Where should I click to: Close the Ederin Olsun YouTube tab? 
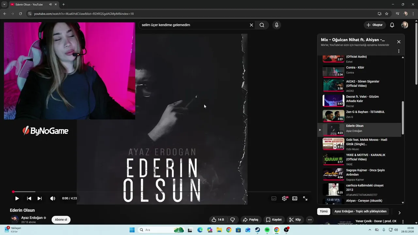click(x=56, y=5)
